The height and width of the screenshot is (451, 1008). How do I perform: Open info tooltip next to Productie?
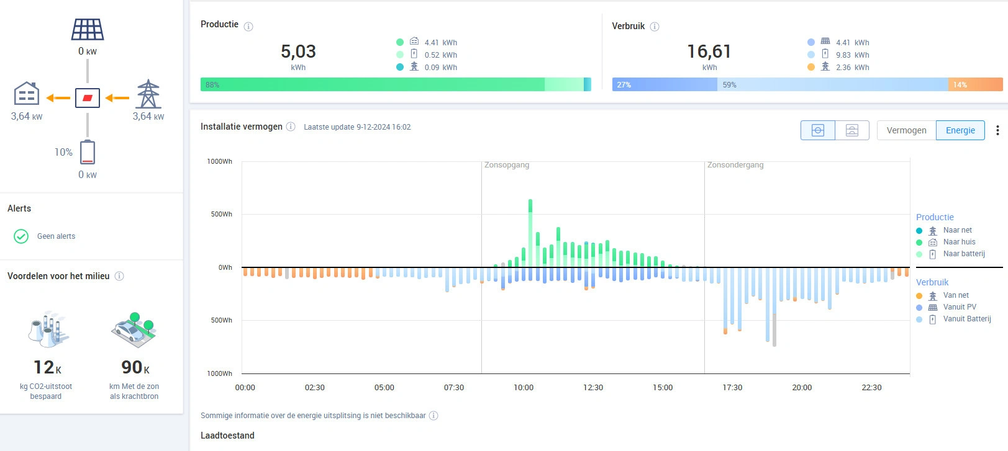coord(248,27)
